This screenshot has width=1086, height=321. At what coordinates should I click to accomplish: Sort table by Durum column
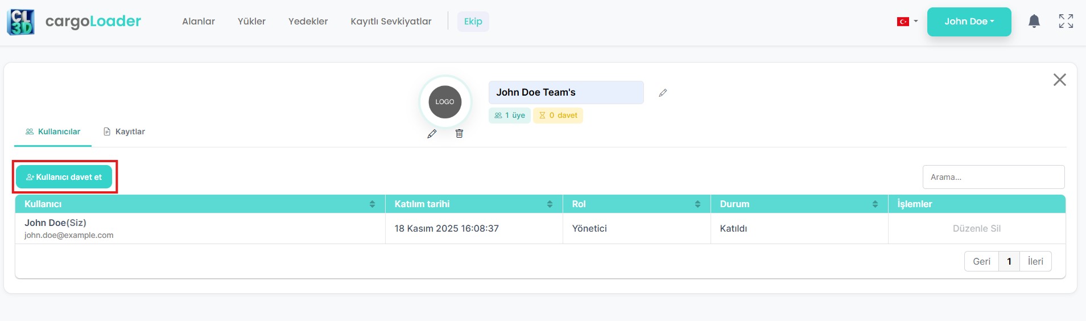point(875,204)
